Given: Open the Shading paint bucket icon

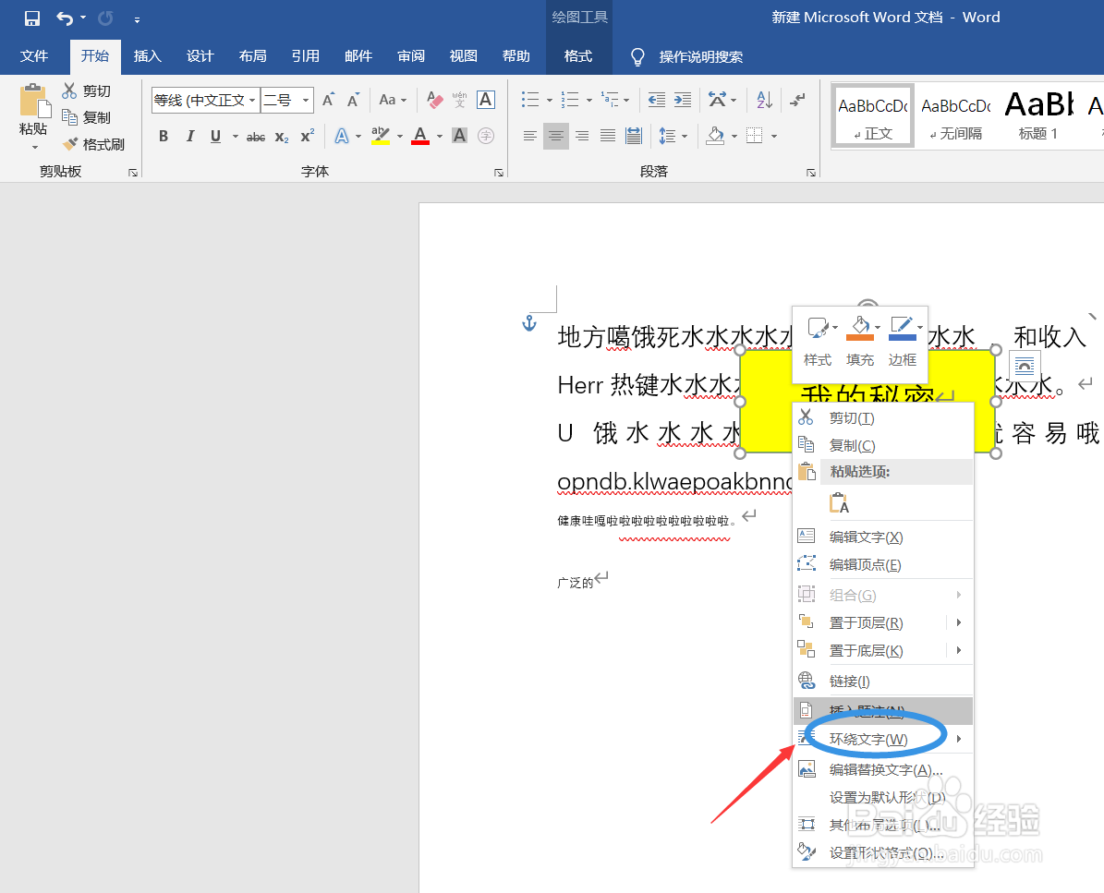Looking at the screenshot, I should pyautogui.click(x=716, y=136).
